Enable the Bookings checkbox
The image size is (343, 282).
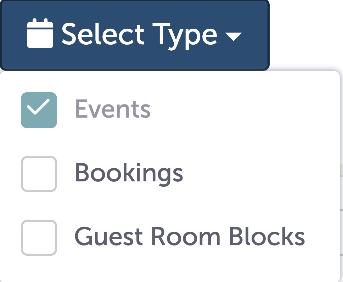tap(39, 174)
